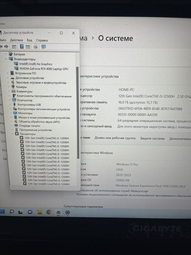Image resolution: width=191 pixels, height=255 pixels.
Task: Click the mouse icon beside Мыши и иные указывающие устройства
Action: coord(16,117)
